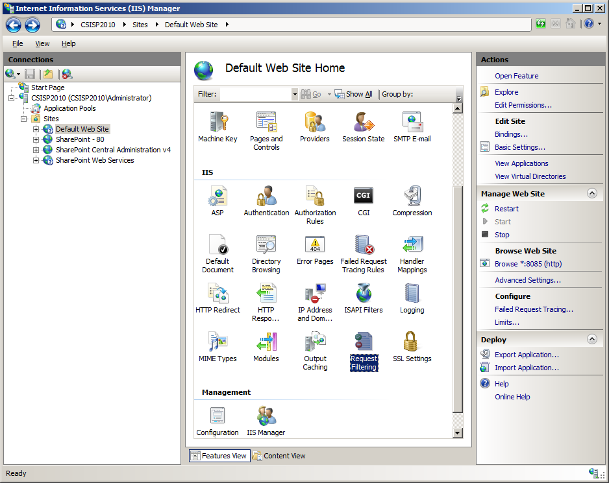Restart the web site
The height and width of the screenshot is (483, 609).
[506, 209]
